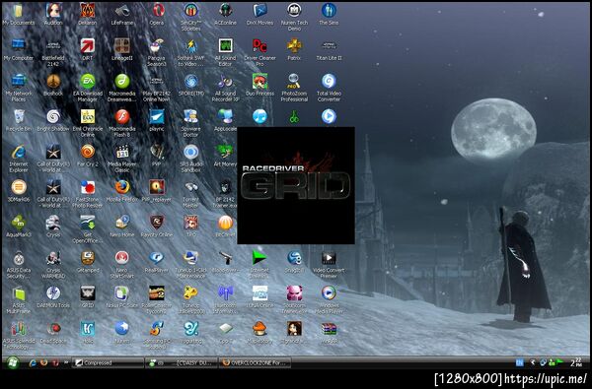Launch the GRID desktop game icon

click(88, 297)
